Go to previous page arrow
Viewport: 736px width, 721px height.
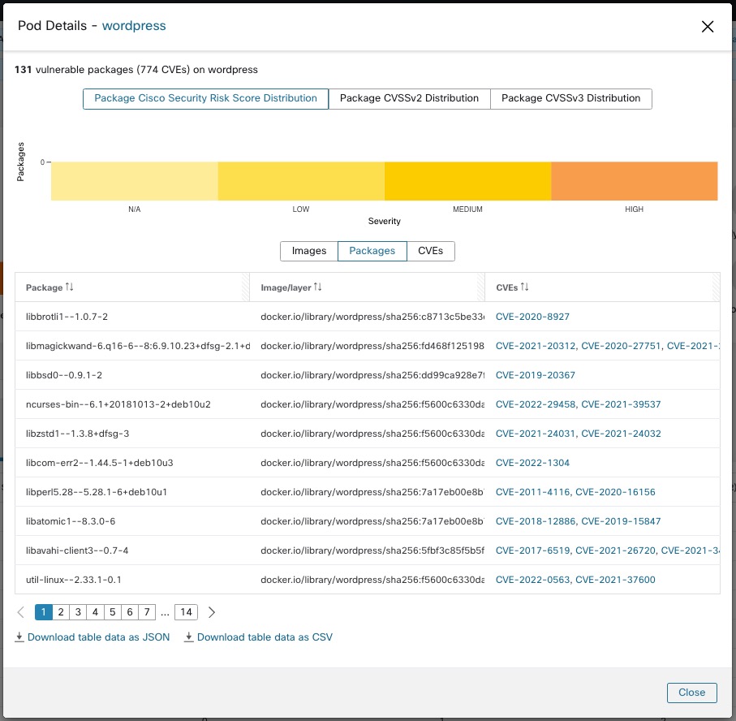tap(20, 612)
